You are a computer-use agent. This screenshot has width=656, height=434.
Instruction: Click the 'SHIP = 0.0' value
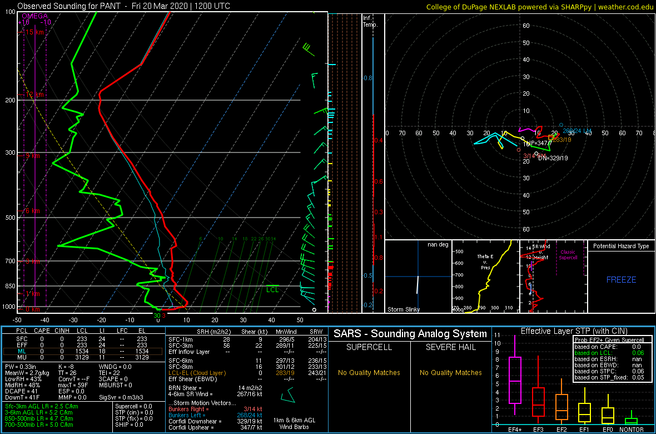(130, 425)
